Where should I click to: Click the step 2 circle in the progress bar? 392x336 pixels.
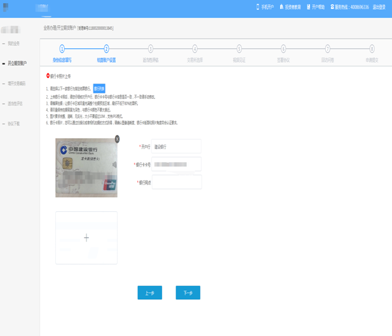tap(106, 49)
